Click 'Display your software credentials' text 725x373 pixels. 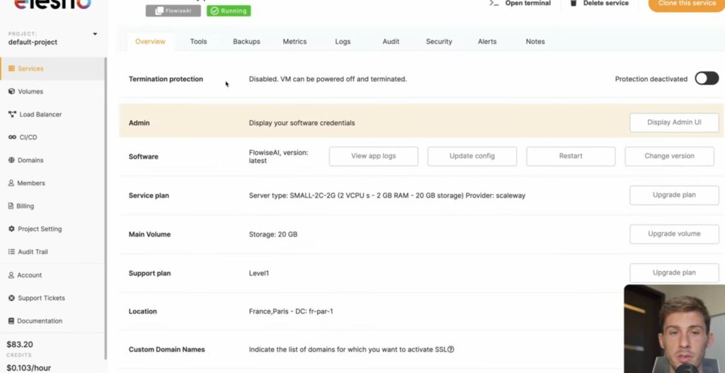coord(302,123)
